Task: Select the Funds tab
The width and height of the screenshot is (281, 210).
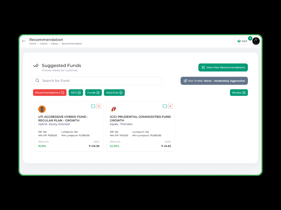Action: pos(93,93)
